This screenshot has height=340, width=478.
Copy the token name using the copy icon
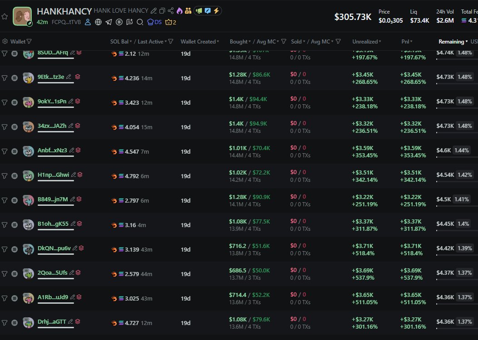162,11
